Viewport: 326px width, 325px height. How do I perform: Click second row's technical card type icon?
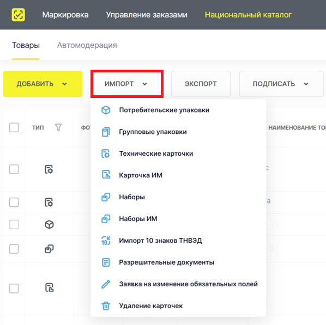point(49,203)
